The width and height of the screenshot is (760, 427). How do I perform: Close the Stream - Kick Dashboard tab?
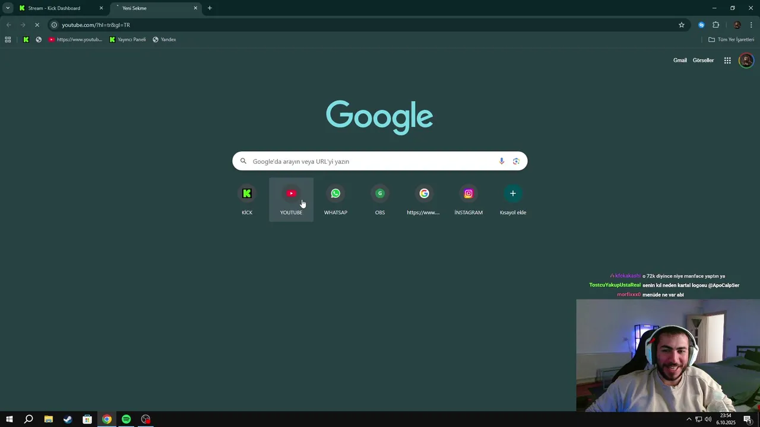tap(101, 8)
